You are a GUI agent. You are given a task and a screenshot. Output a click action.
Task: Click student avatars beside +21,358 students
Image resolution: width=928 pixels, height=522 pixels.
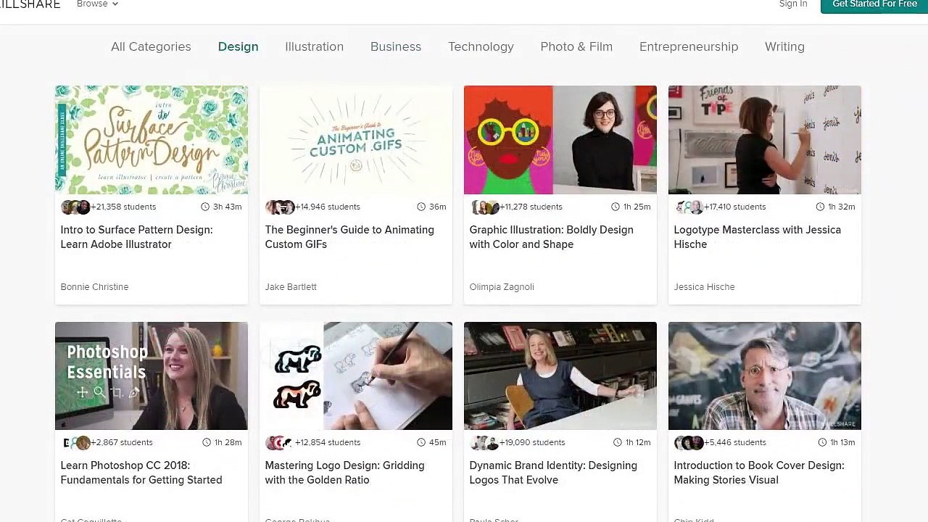coord(75,207)
